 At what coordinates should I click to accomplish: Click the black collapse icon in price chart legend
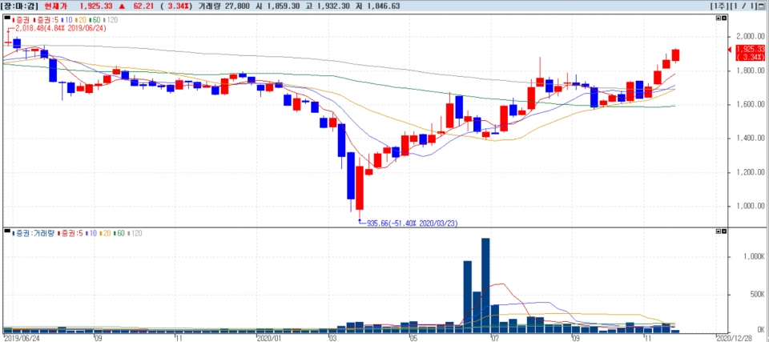pyautogui.click(x=7, y=18)
